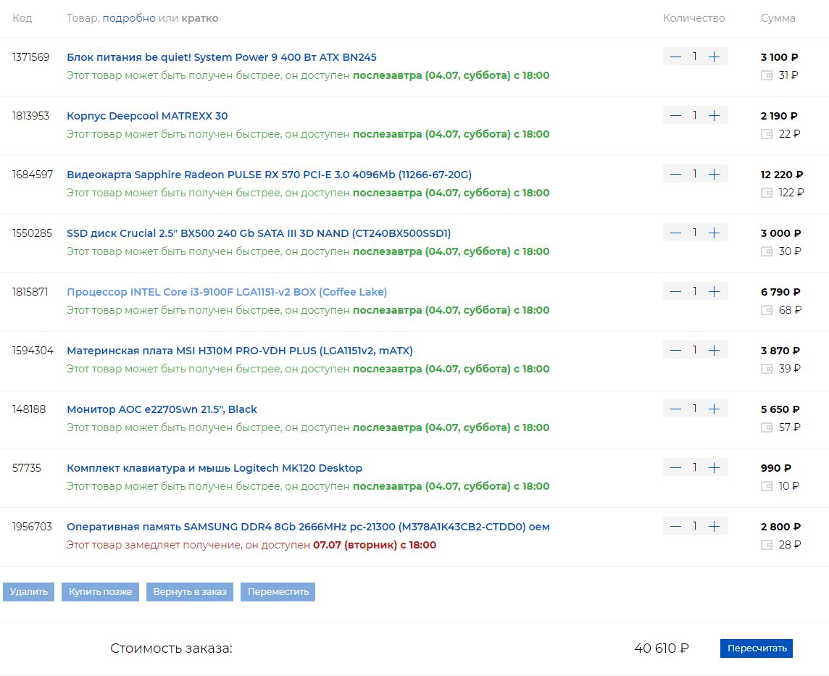
Task: Click bonus wallet icon next to 57 ₽
Action: (x=767, y=427)
